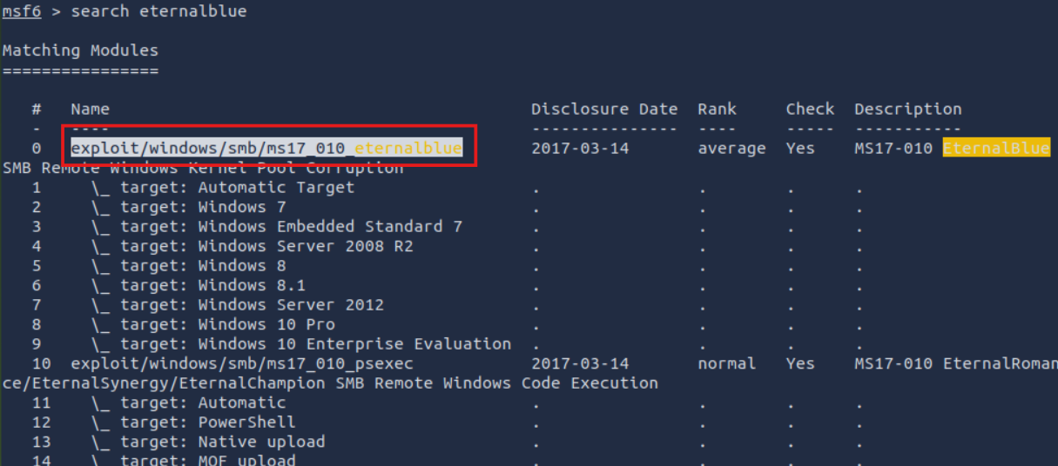
Task: Click the 'Matching Modules' heading
Action: click(x=80, y=50)
